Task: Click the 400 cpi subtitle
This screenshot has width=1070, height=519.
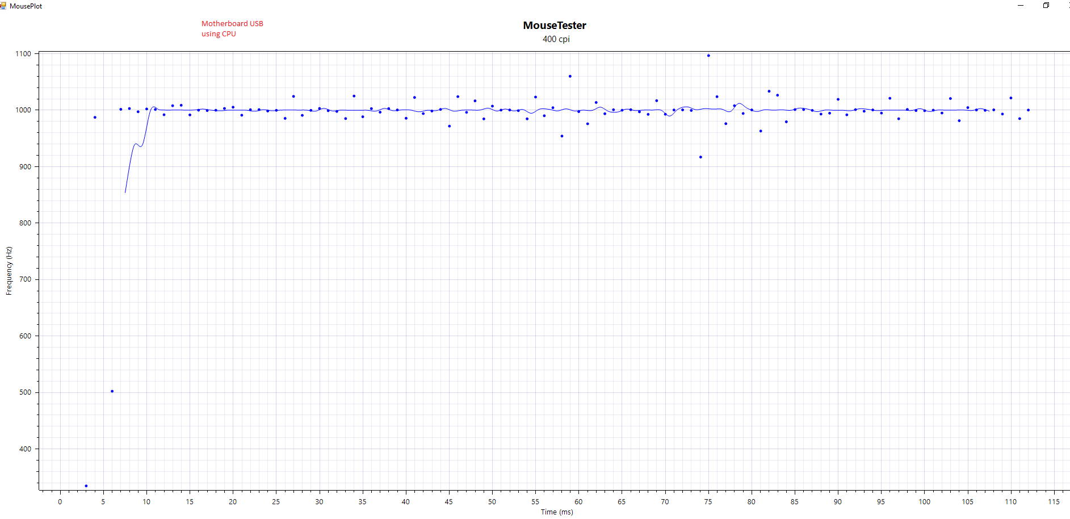Action: [556, 39]
